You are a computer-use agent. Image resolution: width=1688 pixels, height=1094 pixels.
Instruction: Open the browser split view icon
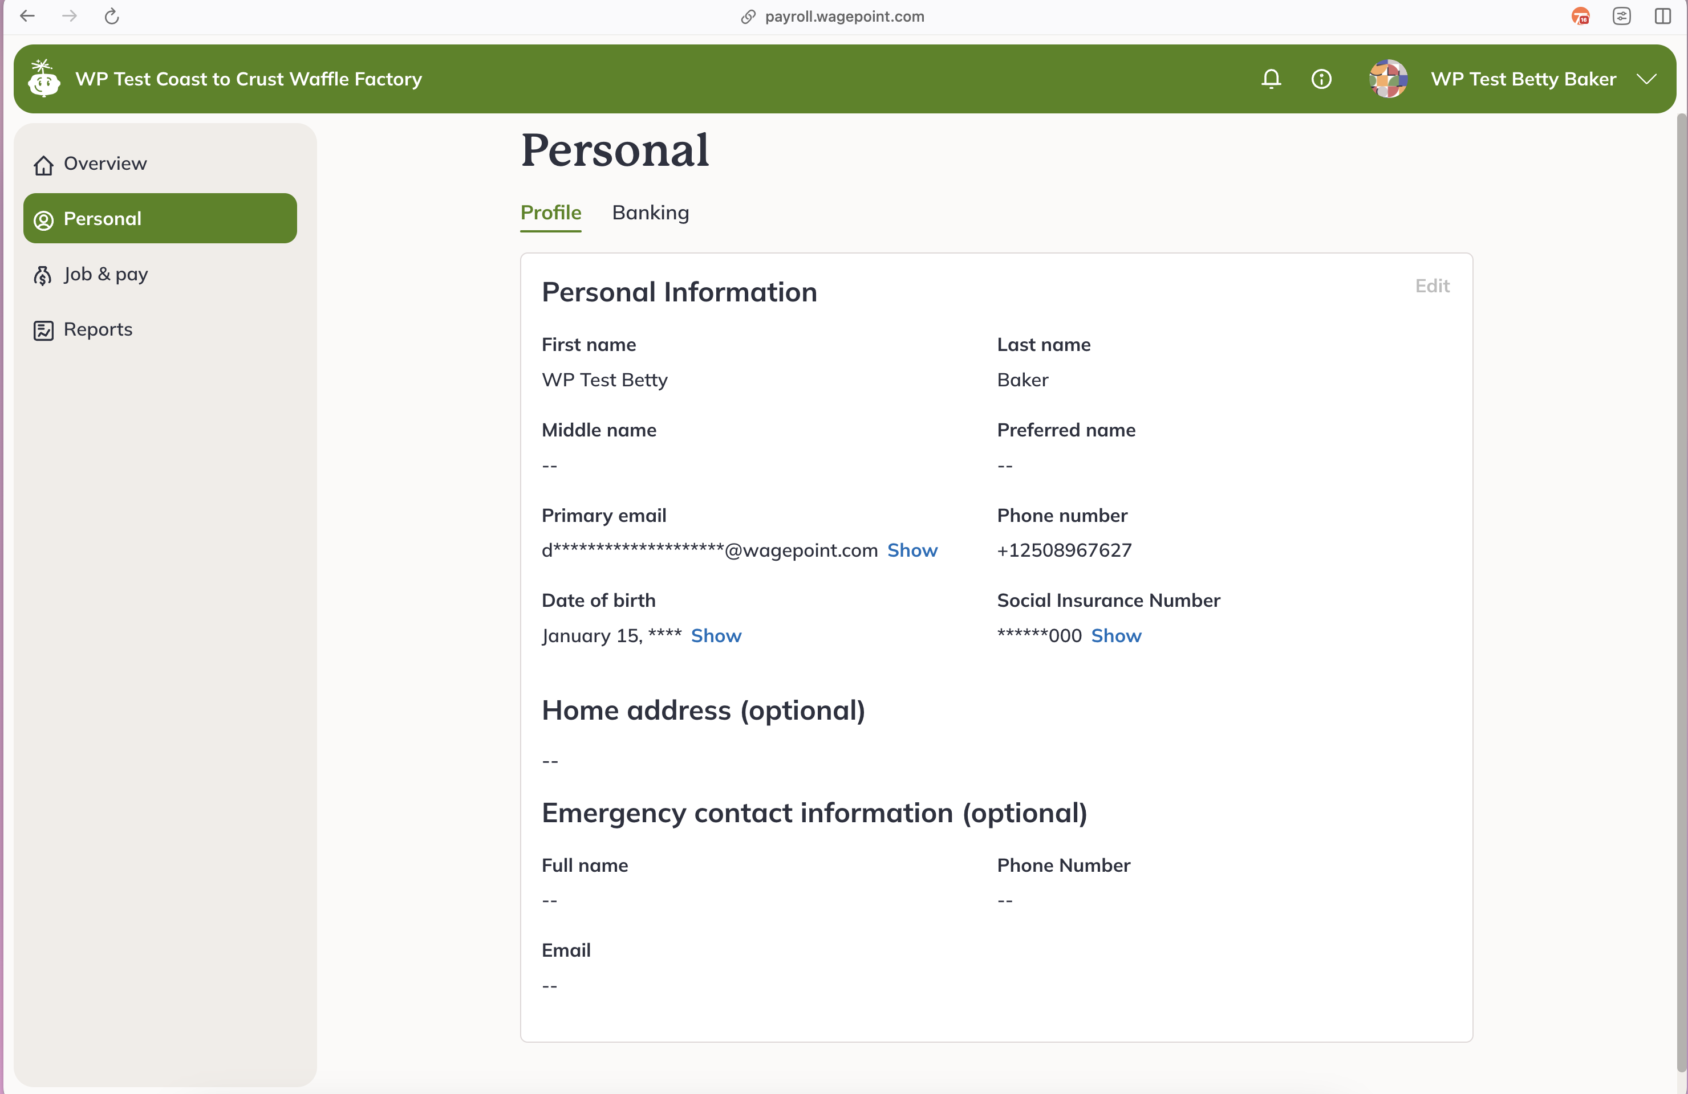pyautogui.click(x=1662, y=17)
